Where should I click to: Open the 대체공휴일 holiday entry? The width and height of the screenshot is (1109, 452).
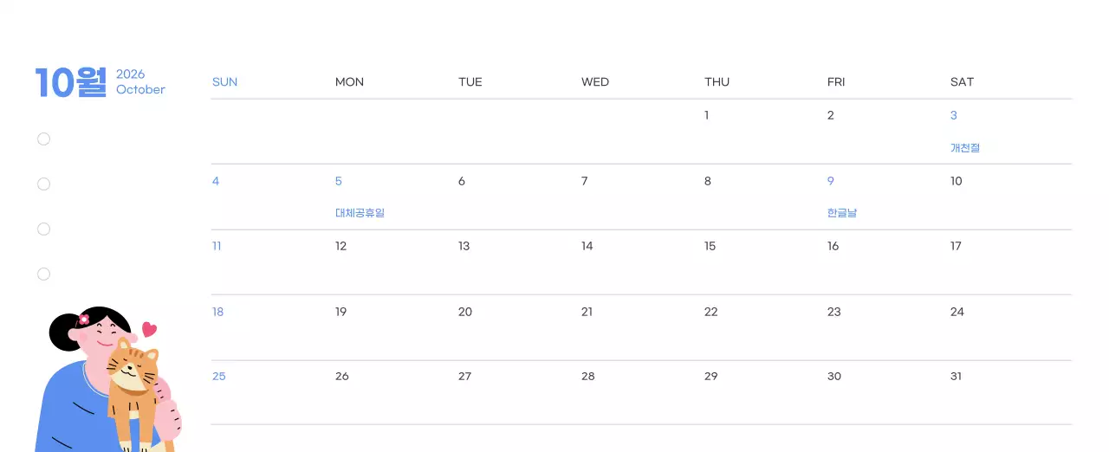click(x=360, y=213)
